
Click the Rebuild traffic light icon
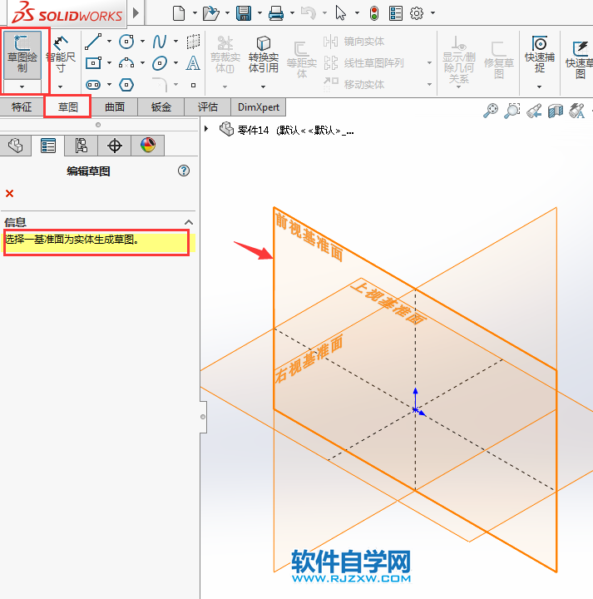click(x=374, y=13)
